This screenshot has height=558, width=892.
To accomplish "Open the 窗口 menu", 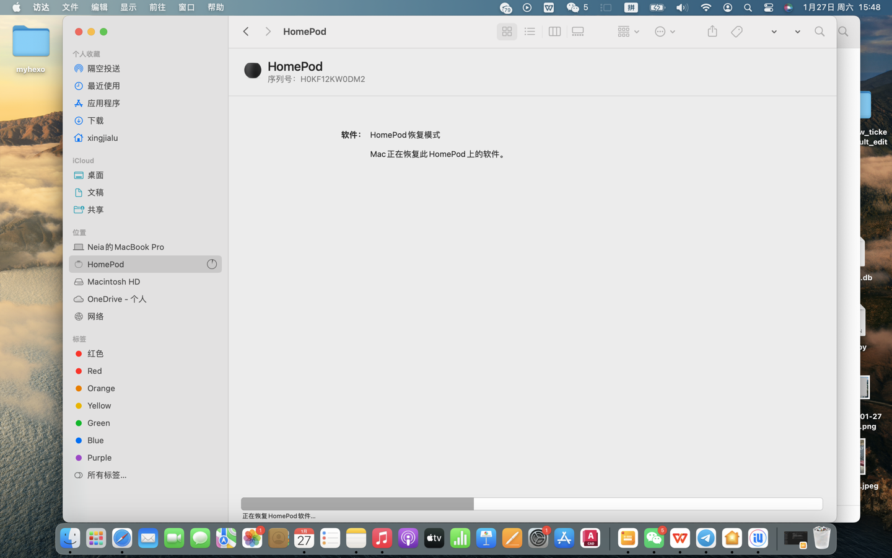I will pos(186,7).
